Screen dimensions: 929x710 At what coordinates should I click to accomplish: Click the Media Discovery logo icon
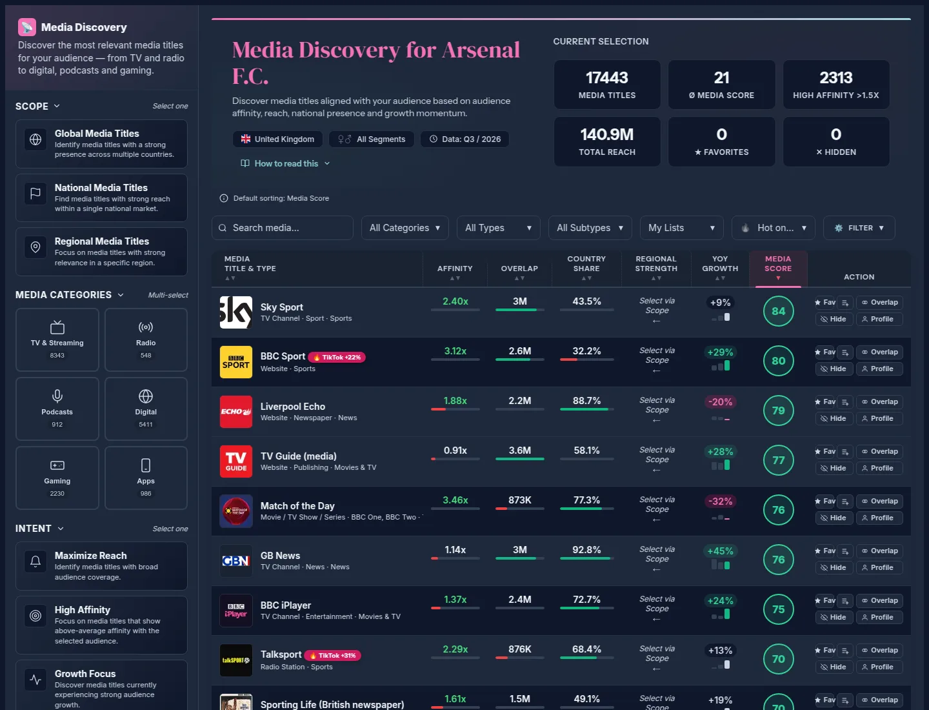pos(26,27)
